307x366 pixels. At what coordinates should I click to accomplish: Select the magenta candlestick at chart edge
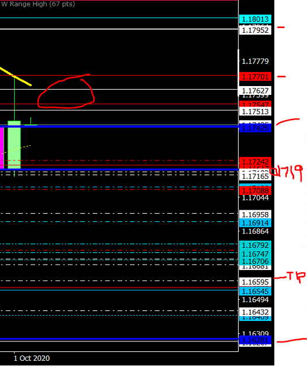pyautogui.click(x=2, y=148)
